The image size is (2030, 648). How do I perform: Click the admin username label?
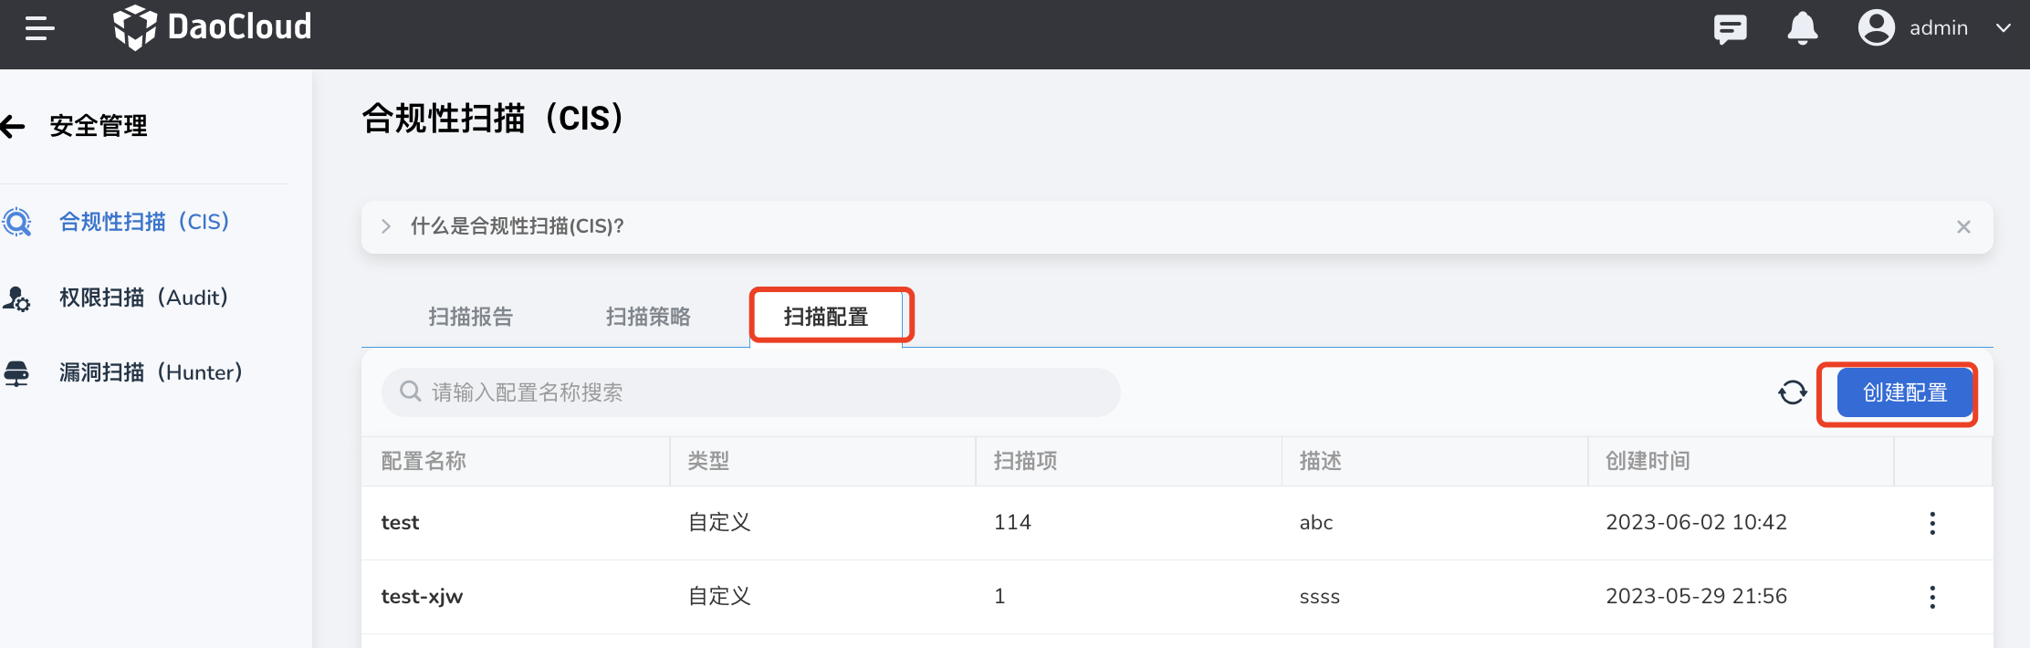click(x=1938, y=28)
